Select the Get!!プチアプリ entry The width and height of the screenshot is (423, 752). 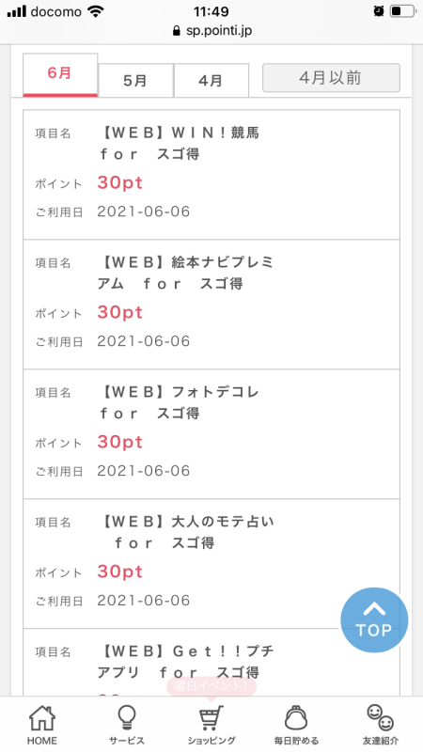pyautogui.click(x=211, y=663)
